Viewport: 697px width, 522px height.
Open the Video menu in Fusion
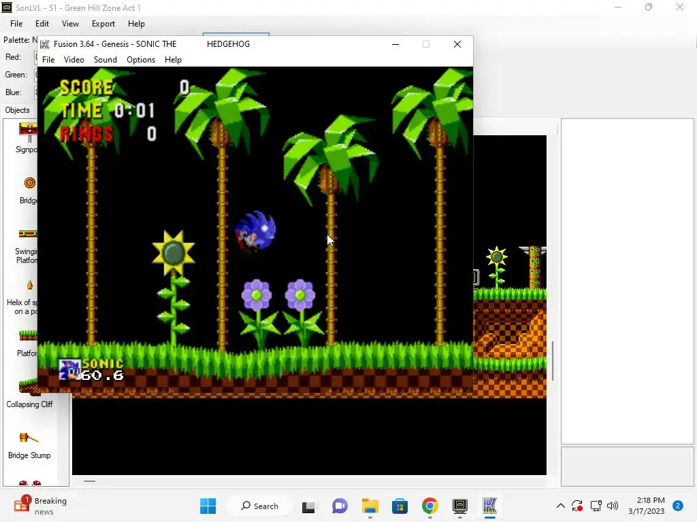[x=74, y=60]
